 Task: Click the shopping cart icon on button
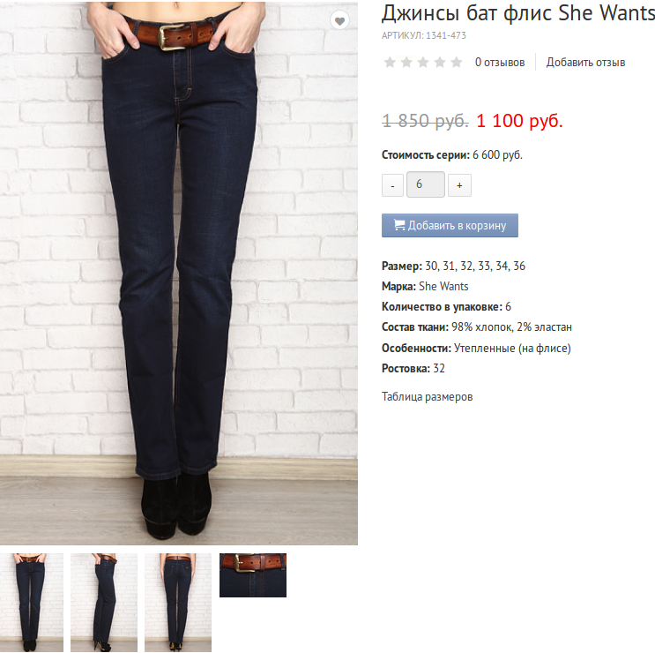click(x=399, y=225)
